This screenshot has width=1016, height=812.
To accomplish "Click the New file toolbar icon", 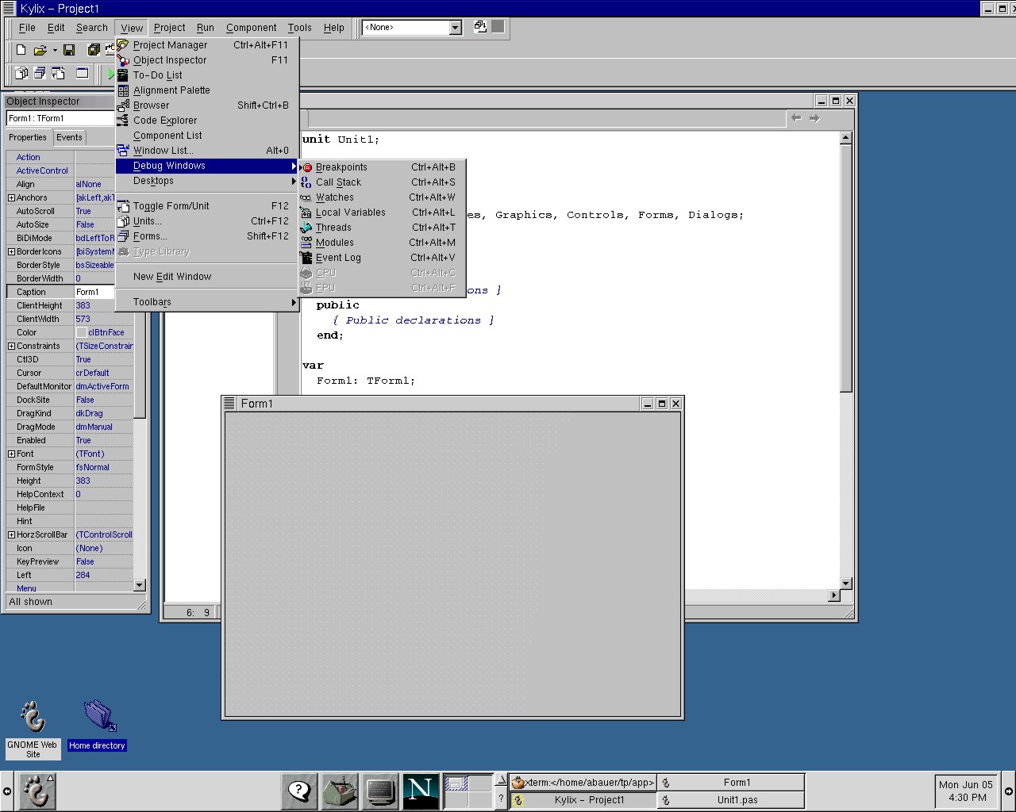I will 21,50.
